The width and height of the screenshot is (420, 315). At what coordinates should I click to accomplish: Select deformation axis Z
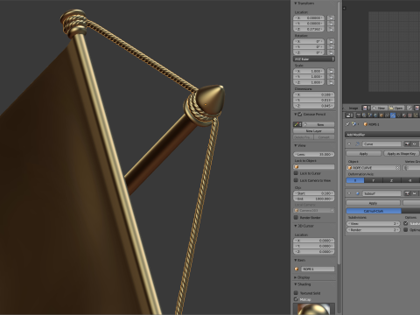coord(391,180)
